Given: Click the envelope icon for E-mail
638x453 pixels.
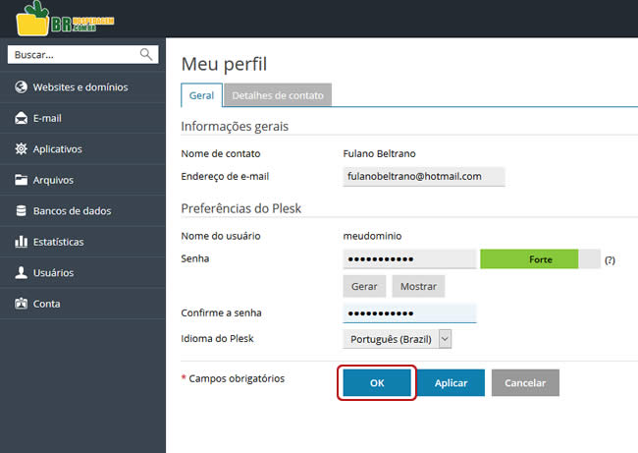Looking at the screenshot, I should click(22, 118).
